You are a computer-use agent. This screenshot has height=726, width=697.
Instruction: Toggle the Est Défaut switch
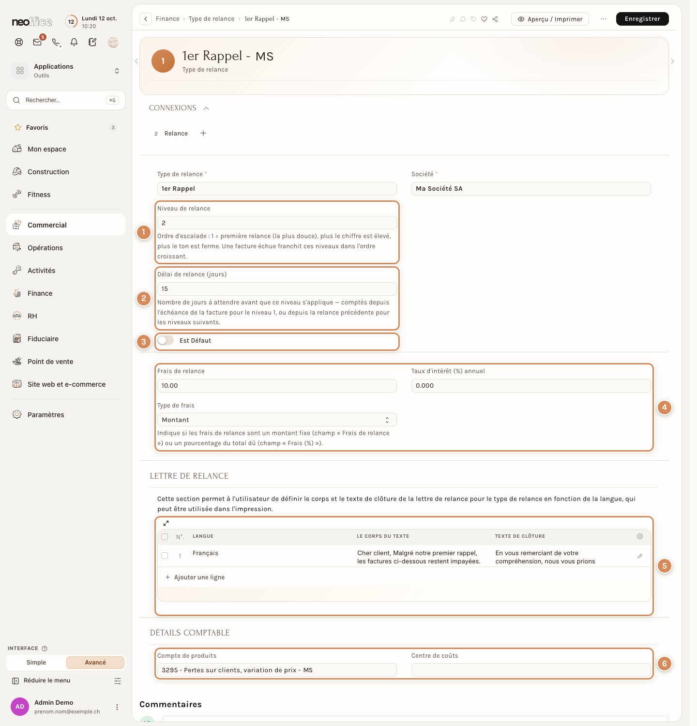click(x=166, y=340)
